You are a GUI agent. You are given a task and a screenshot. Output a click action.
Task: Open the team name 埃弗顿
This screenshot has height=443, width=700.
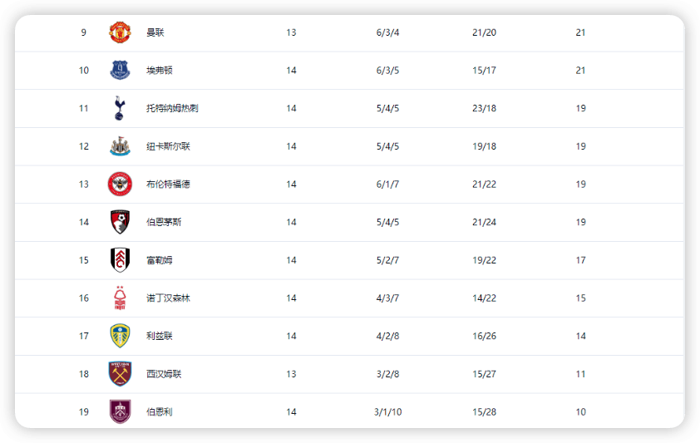tap(160, 70)
